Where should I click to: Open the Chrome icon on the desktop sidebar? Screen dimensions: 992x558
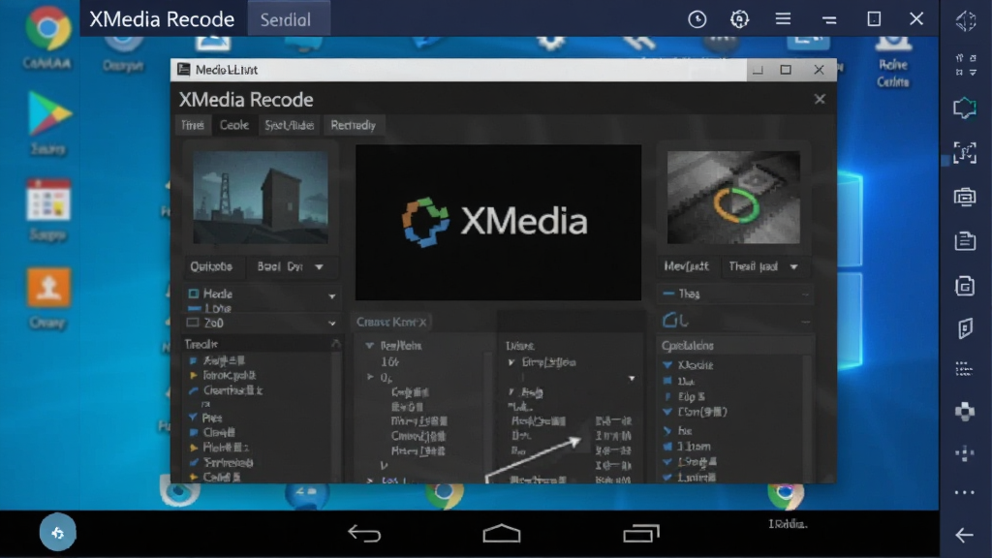48,28
